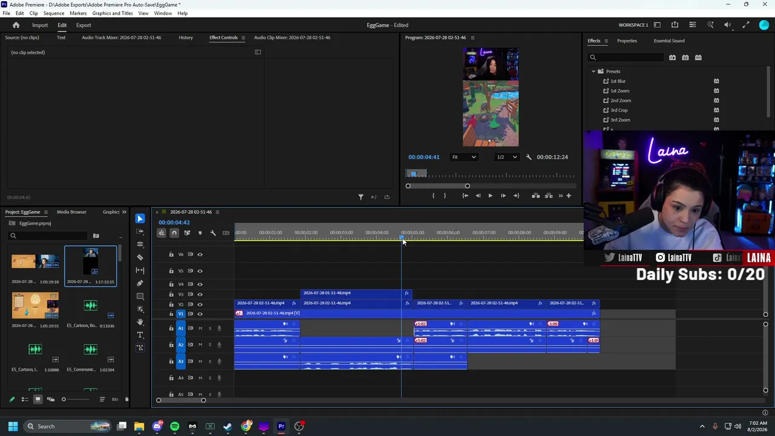Open the Quick Export share icon
Image resolution: width=775 pixels, height=436 pixels.
[x=674, y=25]
